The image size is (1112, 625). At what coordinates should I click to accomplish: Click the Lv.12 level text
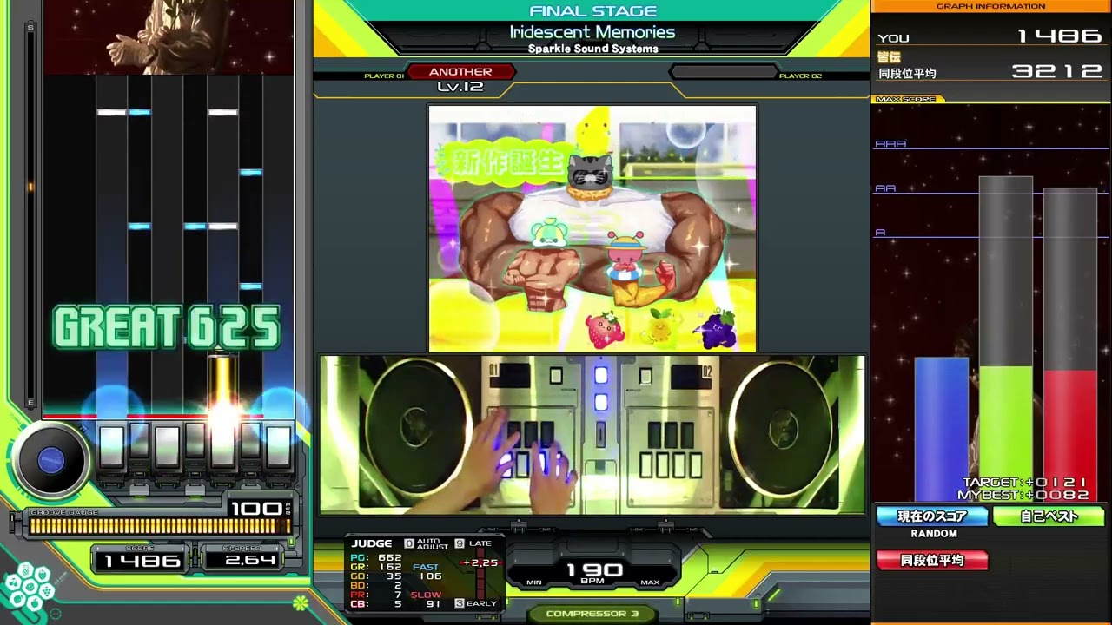(460, 87)
